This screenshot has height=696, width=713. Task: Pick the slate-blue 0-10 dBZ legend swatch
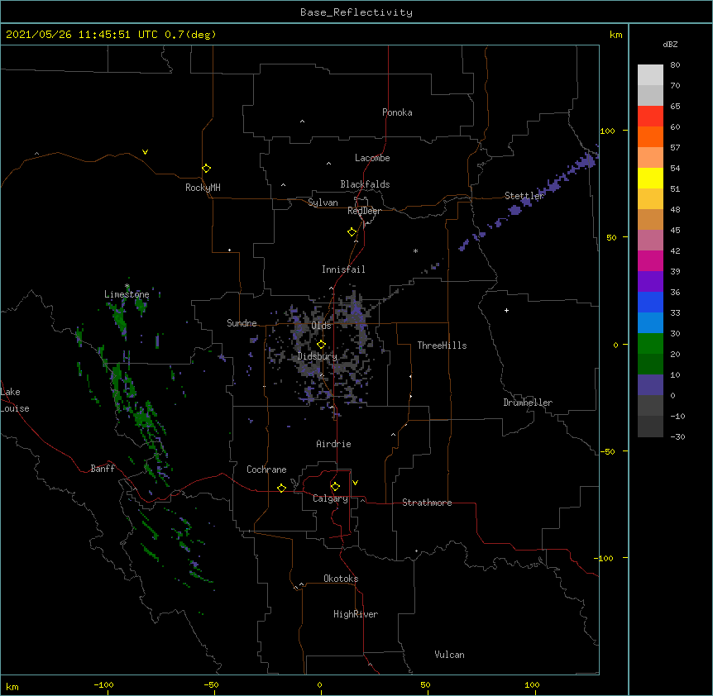pyautogui.click(x=650, y=385)
